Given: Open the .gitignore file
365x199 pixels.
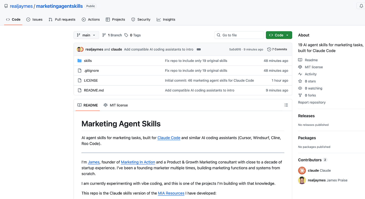Looking at the screenshot, I should click(x=91, y=70).
